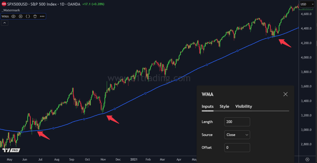This screenshot has width=317, height=163.
Task: Select the underlined Inputs tab indicator bar
Action: [208, 110]
